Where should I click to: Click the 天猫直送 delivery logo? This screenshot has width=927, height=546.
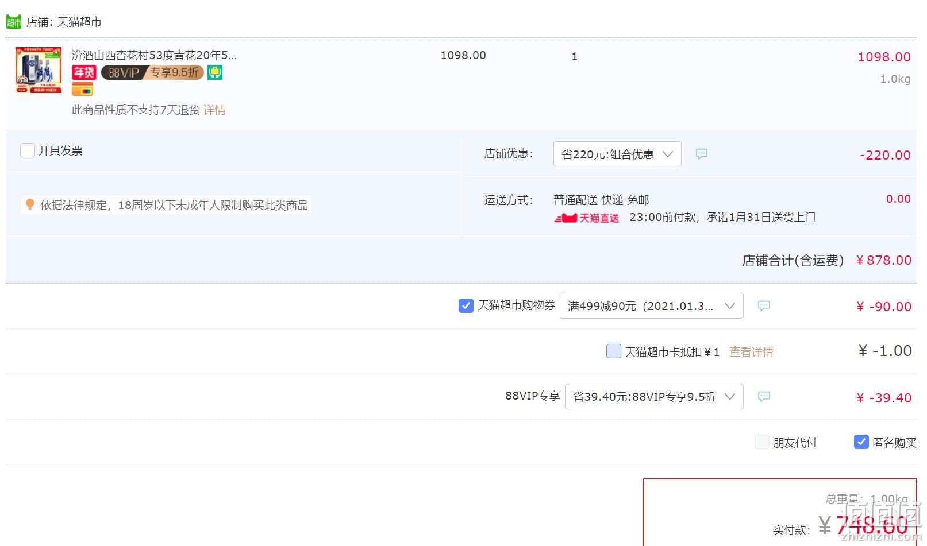(587, 218)
